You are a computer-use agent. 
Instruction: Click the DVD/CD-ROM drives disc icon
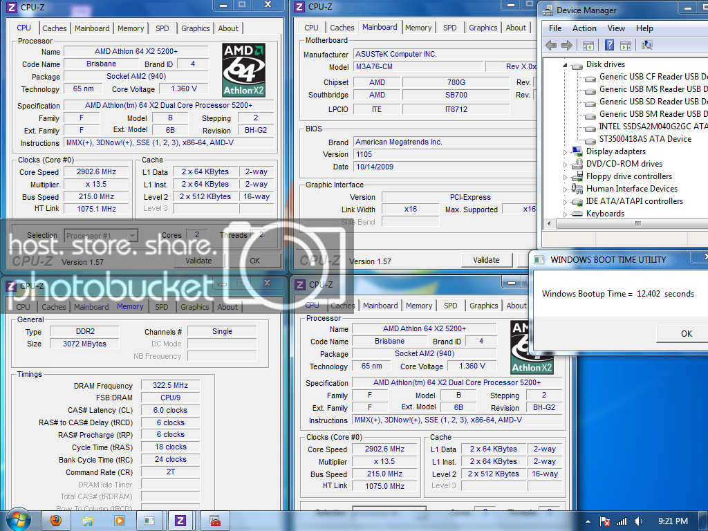pos(577,164)
